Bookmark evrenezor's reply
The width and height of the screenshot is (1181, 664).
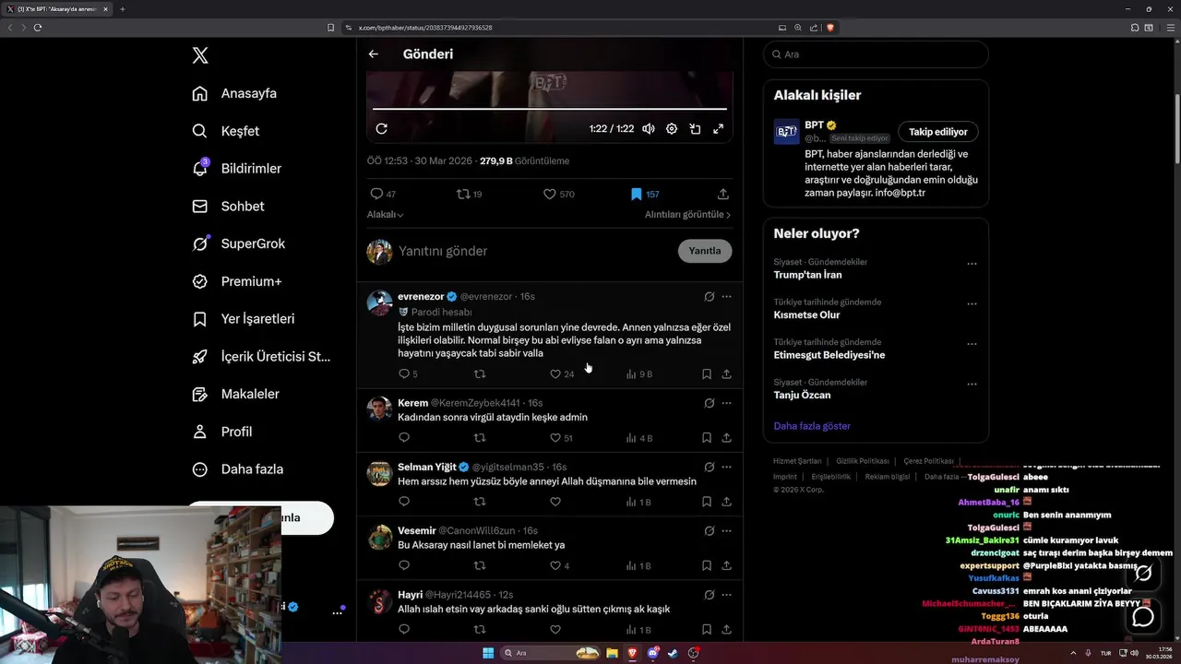[707, 374]
